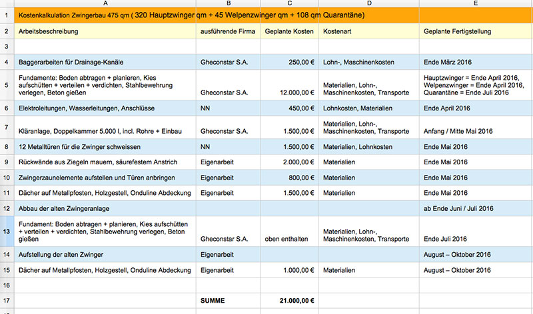Select cell 'Hauptzwinger = Ende April 2016'
Screen dimensions: 533x314
pyautogui.click(x=476, y=85)
